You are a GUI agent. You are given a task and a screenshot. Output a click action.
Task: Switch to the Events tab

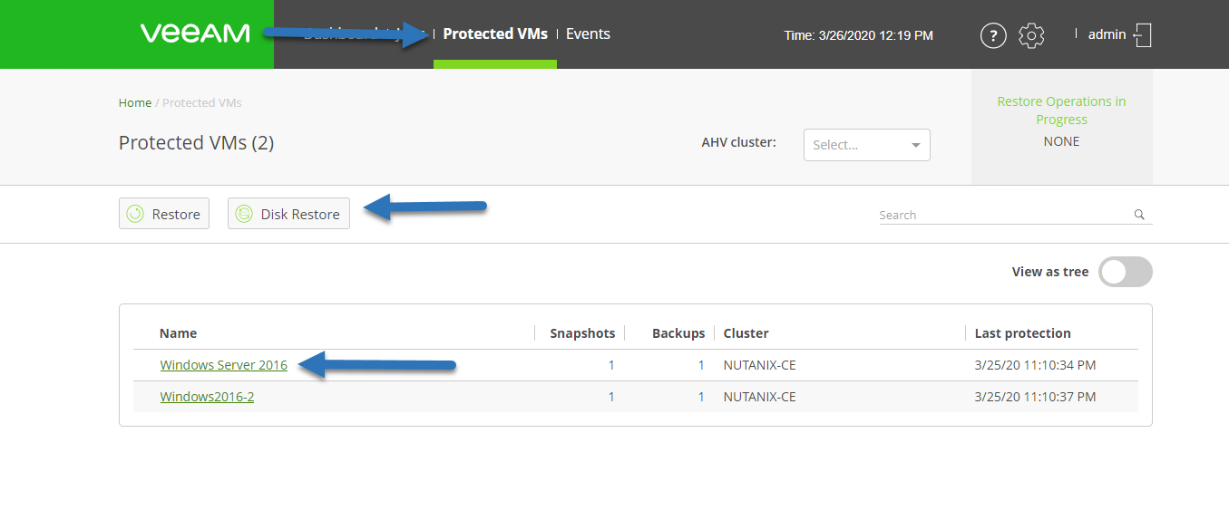click(588, 34)
